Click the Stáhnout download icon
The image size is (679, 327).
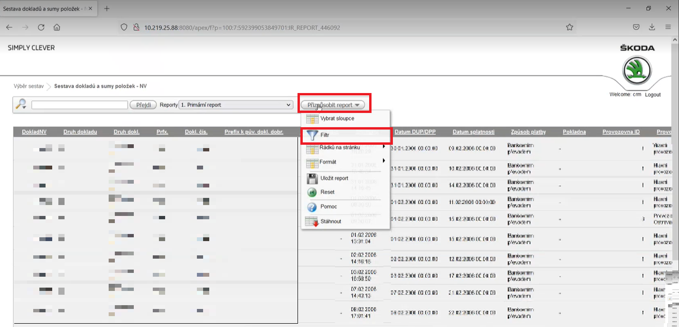(312, 222)
